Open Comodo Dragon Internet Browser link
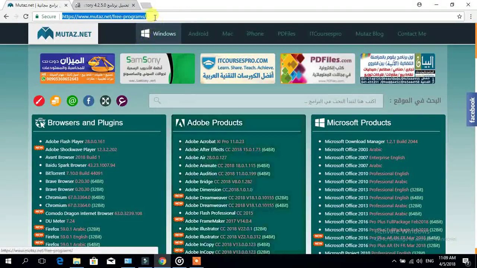 coord(94,213)
